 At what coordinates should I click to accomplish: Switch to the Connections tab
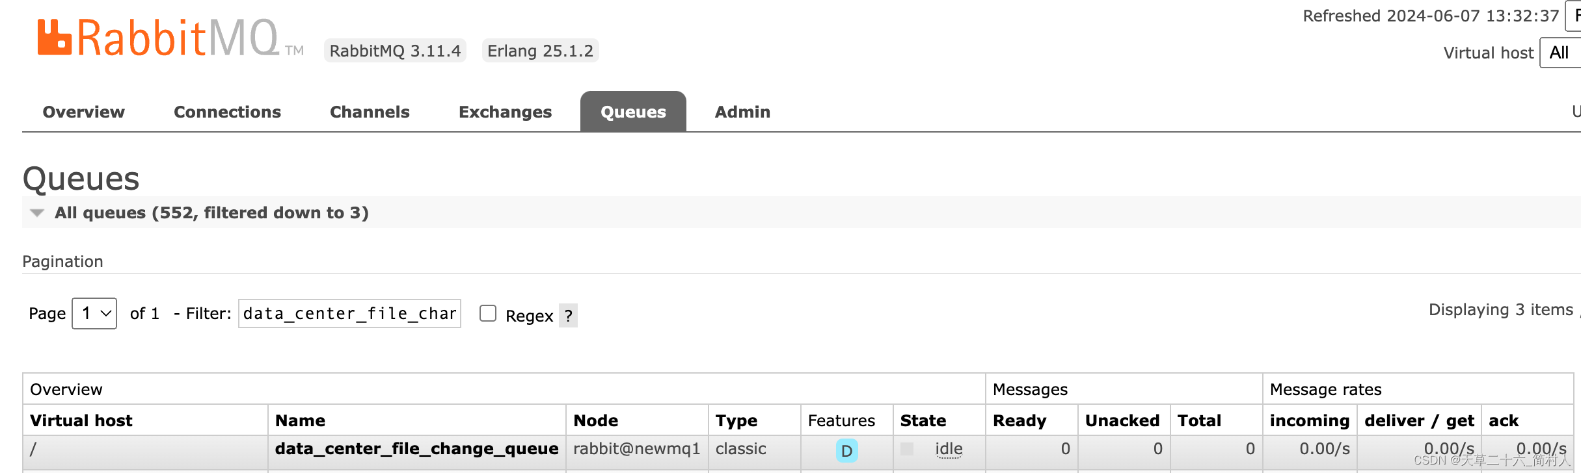pyautogui.click(x=227, y=112)
